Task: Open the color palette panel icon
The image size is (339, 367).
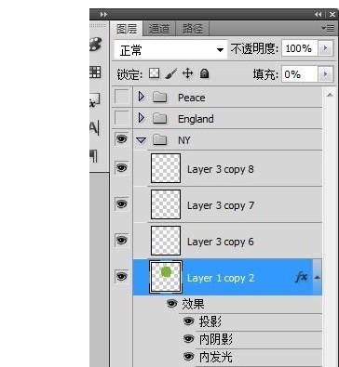Action: (x=96, y=45)
